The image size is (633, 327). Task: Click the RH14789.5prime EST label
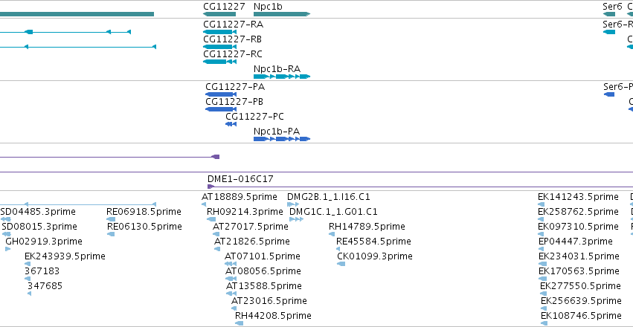point(367,227)
